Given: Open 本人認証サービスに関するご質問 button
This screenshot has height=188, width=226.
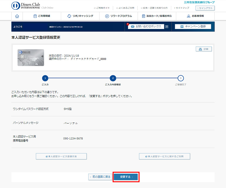Looking at the screenshot, I should [164, 156].
